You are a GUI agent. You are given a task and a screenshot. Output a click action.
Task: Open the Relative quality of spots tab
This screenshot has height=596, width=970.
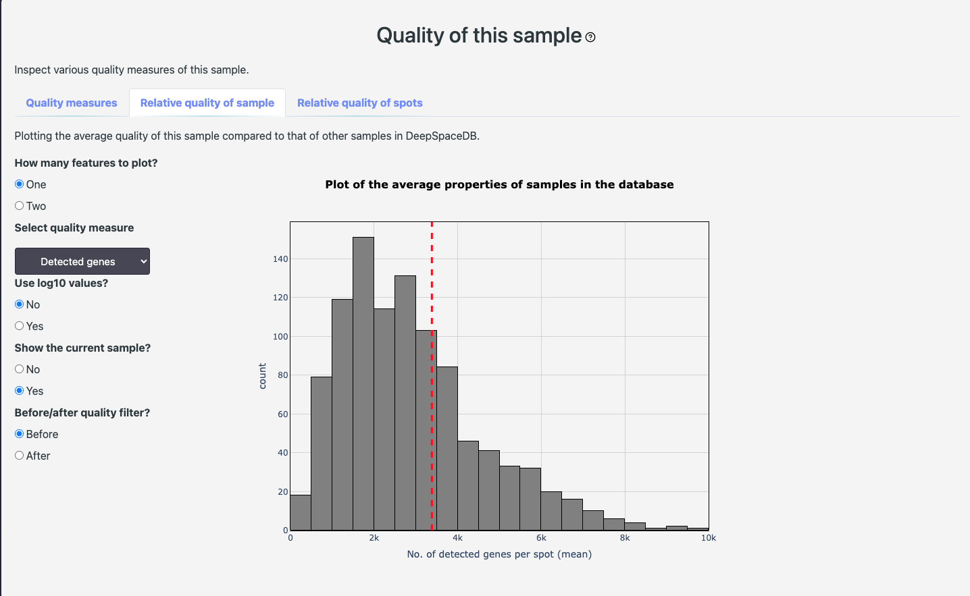click(x=359, y=103)
